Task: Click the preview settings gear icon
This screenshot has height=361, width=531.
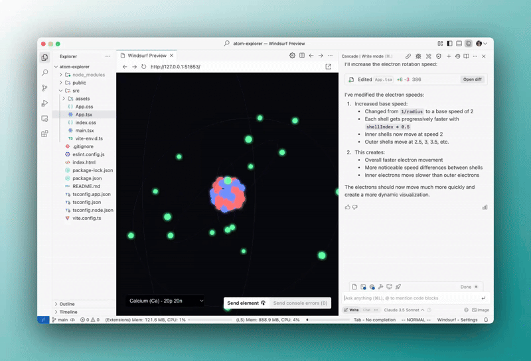Action: (x=292, y=56)
